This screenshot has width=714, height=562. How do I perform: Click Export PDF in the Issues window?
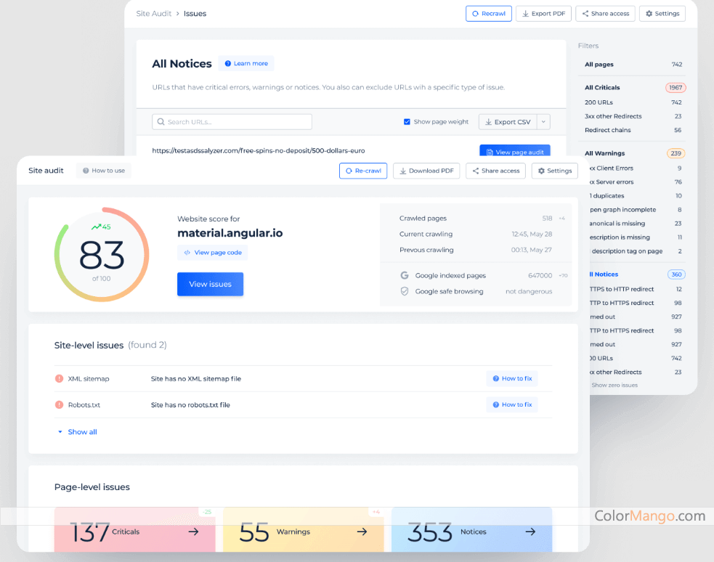pyautogui.click(x=544, y=14)
